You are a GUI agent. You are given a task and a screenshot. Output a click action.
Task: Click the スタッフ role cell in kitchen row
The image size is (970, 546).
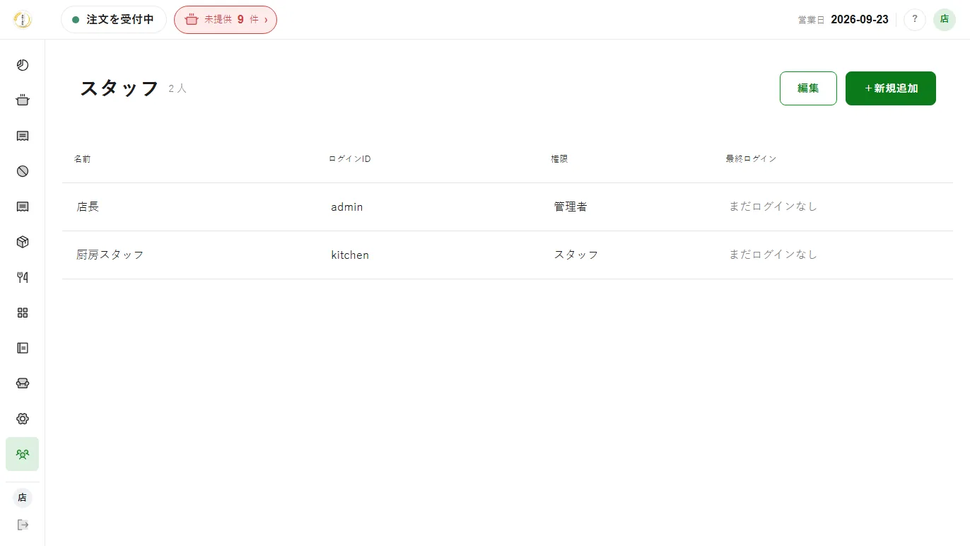pyautogui.click(x=576, y=255)
